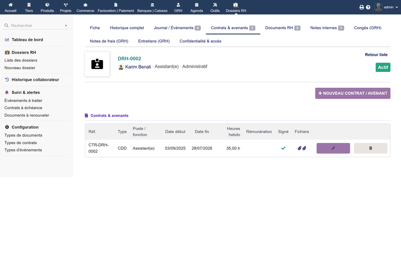Click Suivi & alertes heading
The width and height of the screenshot is (401, 261).
26,92
